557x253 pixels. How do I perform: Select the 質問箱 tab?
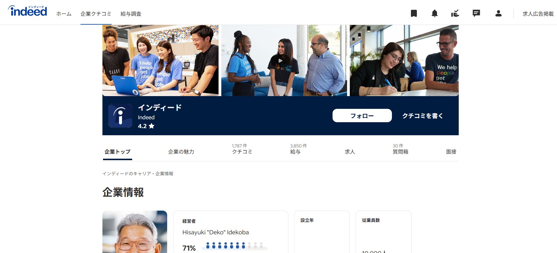(x=400, y=149)
